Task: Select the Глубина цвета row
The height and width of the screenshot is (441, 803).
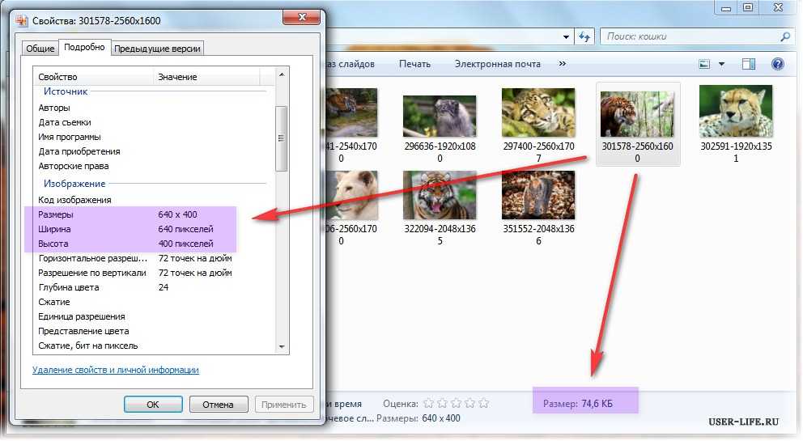Action: [154, 287]
